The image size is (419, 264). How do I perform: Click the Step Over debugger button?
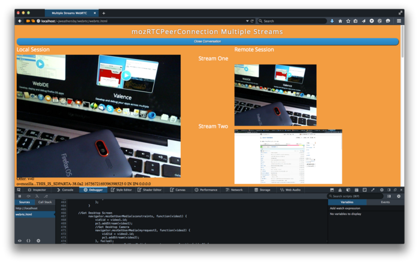click(x=28, y=196)
